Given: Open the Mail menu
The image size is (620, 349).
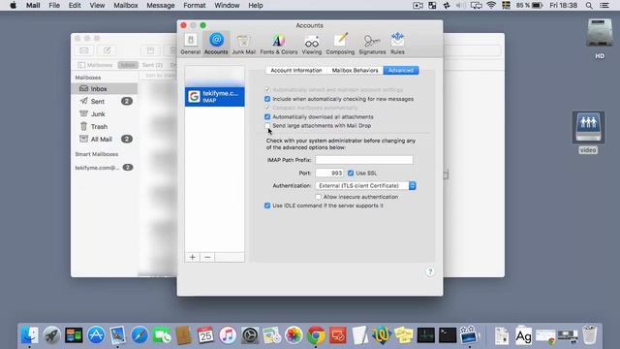Looking at the screenshot, I should tap(33, 5).
